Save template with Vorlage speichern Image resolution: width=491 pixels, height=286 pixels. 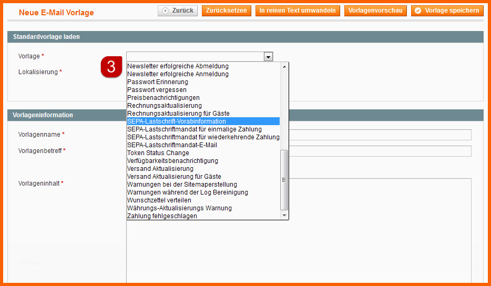(447, 11)
